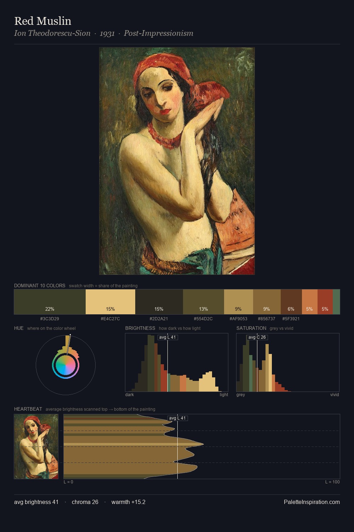
Task: Click the 'L = 100' heartbeat axis label
Action: [x=332, y=482]
